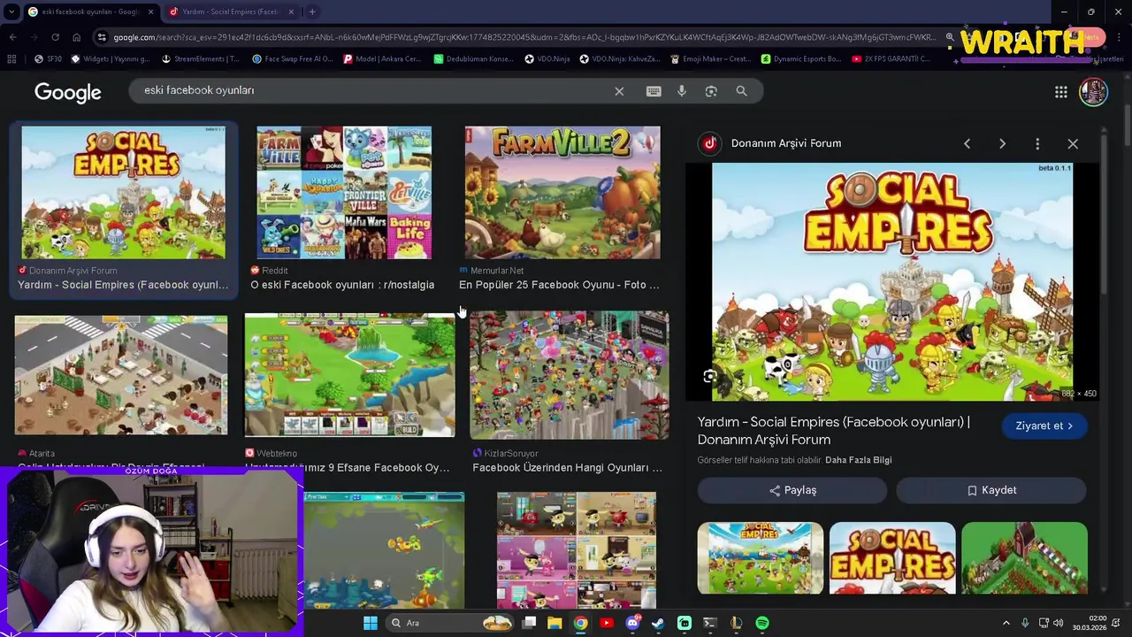1132x637 pixels.
Task: Open the on-screen keyboard input tool
Action: [654, 91]
